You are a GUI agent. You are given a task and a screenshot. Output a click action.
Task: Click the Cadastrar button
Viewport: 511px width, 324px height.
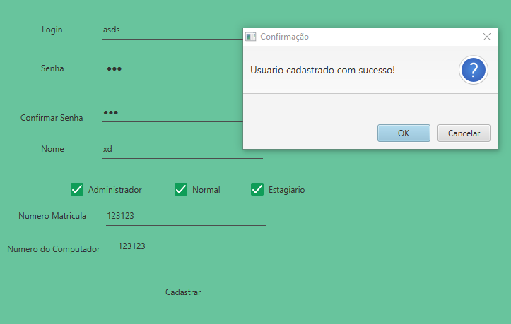(x=183, y=292)
